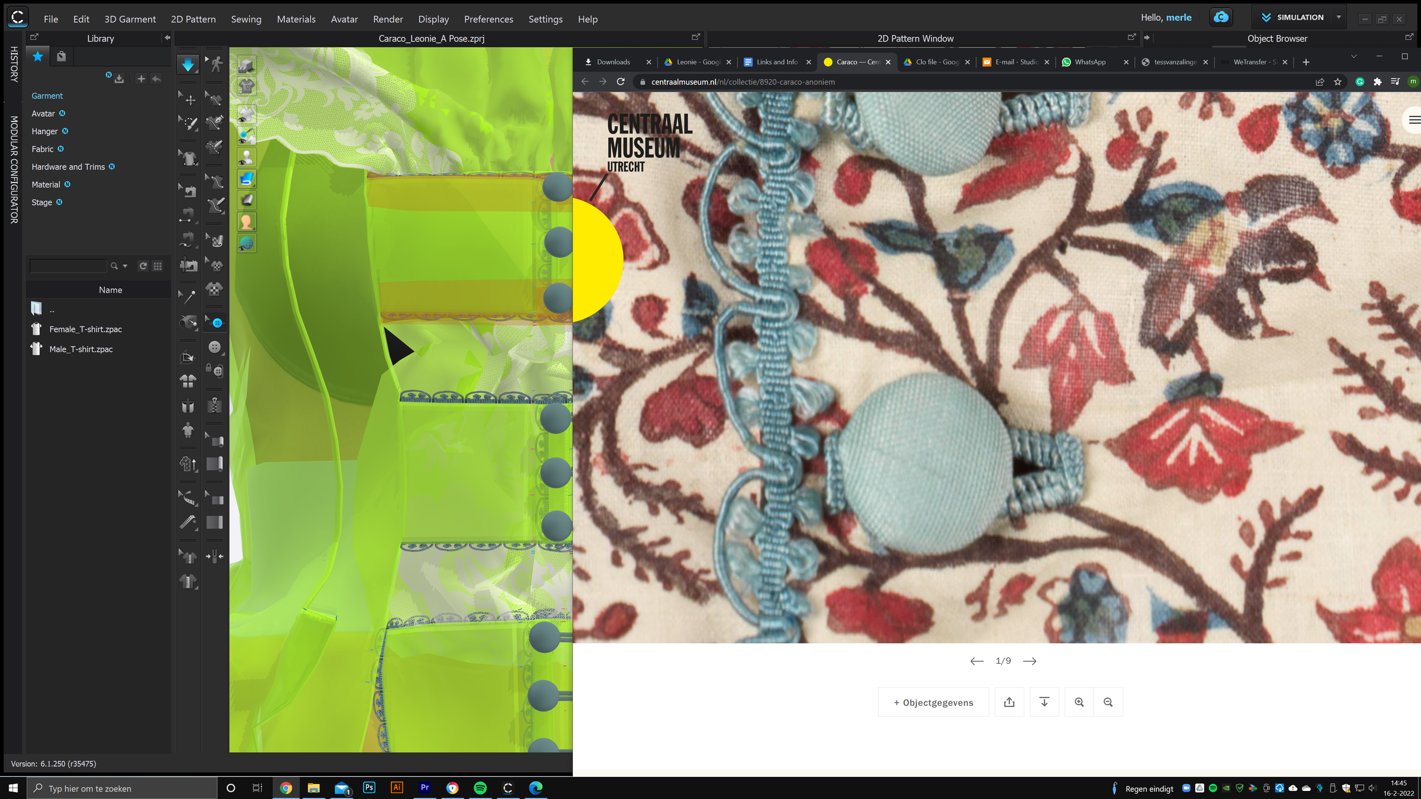The image size is (1421, 799).
Task: Open the Fabric library category
Action: [43, 149]
